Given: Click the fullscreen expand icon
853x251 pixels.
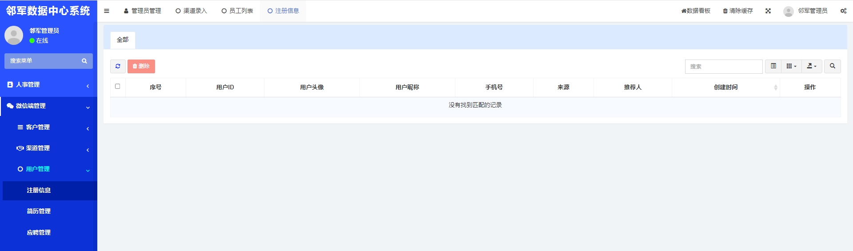Looking at the screenshot, I should [768, 11].
